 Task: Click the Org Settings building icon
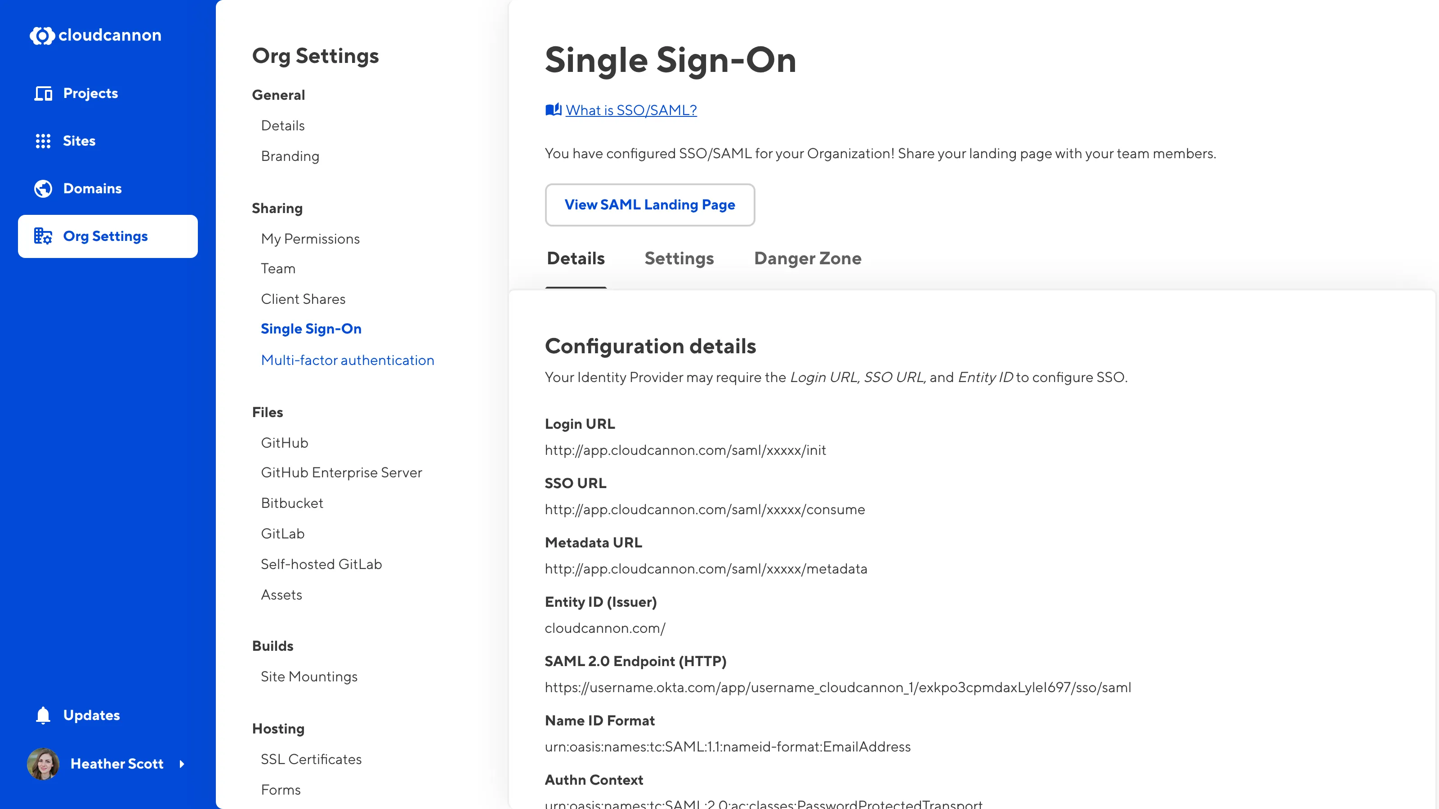pyautogui.click(x=43, y=236)
